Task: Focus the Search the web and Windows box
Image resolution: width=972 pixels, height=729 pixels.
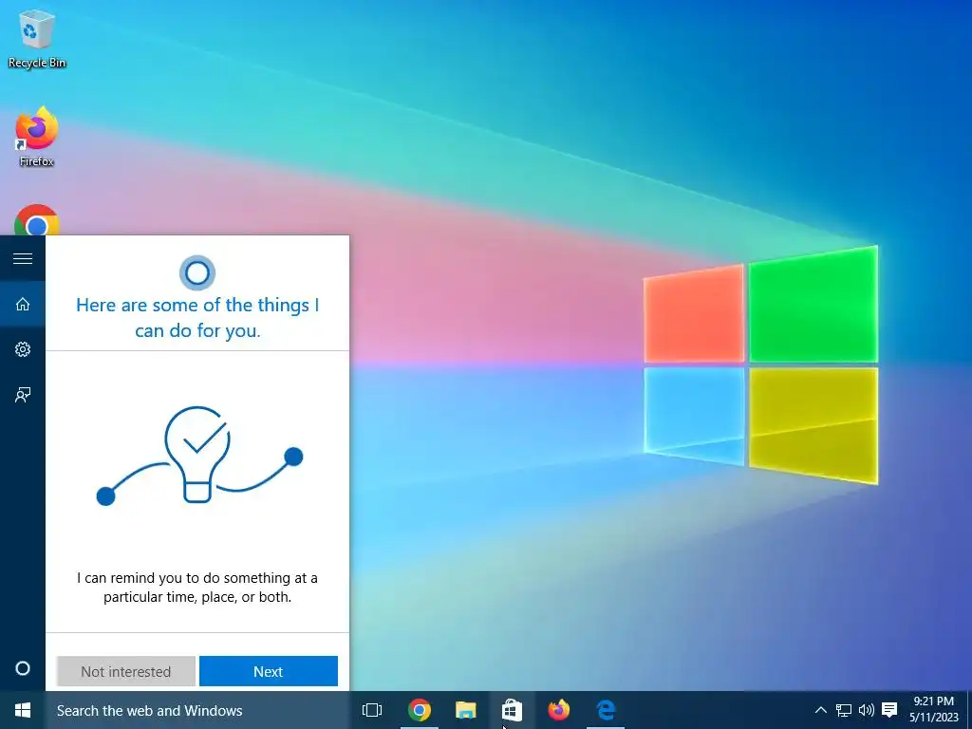Action: [x=197, y=710]
